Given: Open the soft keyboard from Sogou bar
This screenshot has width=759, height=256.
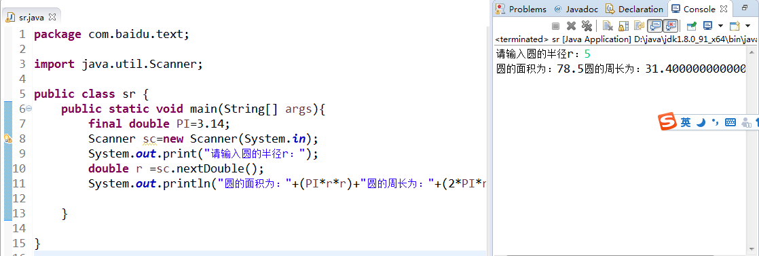Looking at the screenshot, I should point(730,122).
